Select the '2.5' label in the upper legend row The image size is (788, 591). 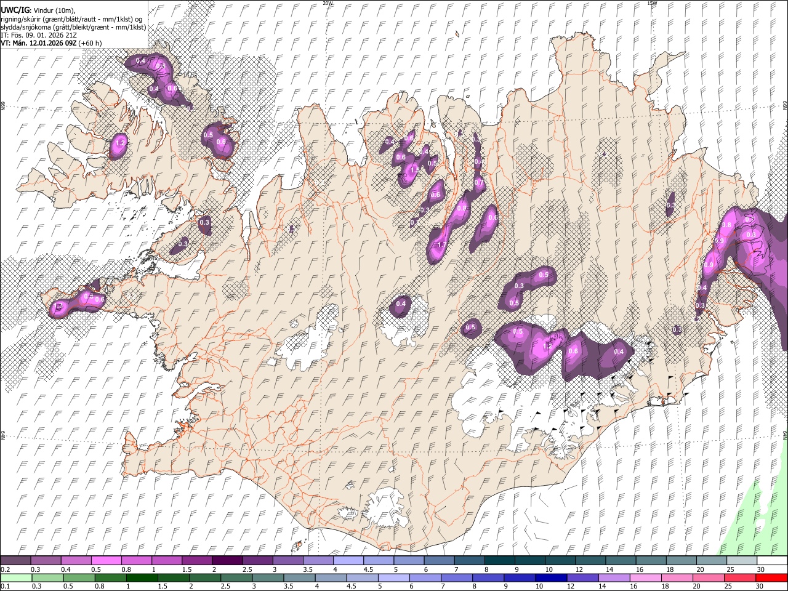(247, 569)
